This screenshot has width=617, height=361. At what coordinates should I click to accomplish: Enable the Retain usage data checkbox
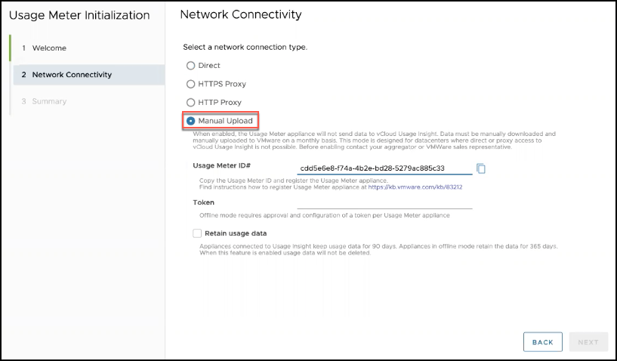[x=197, y=233]
